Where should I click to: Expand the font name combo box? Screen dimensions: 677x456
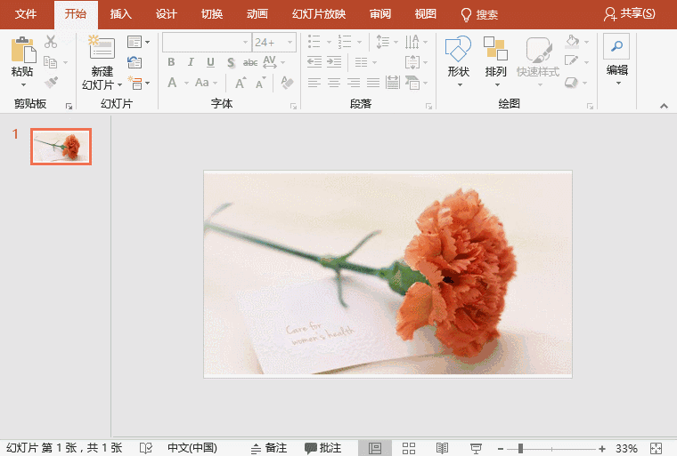246,42
